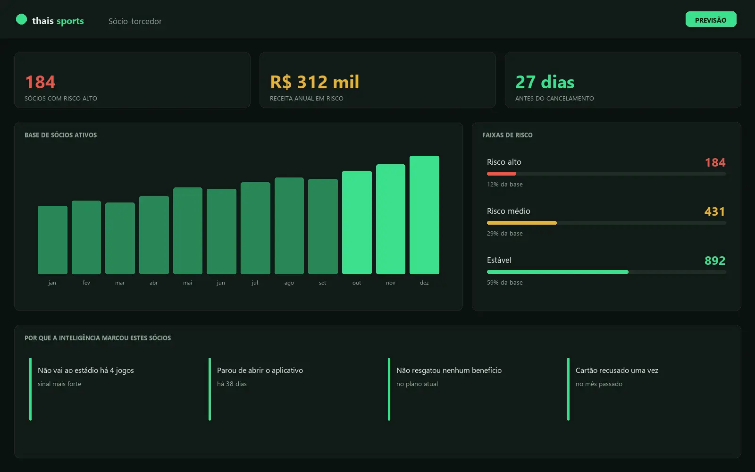755x472 pixels.
Task: Select the Risco médio label
Action: [509, 211]
